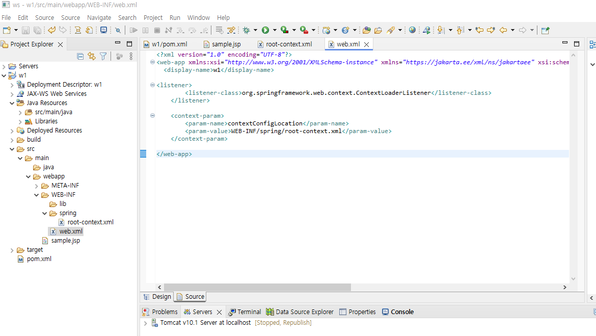Click the Undo arrow toolbar icon

(51, 30)
